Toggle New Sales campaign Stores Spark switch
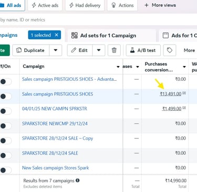Image resolution: width=197 pixels, height=192 pixels. pyautogui.click(x=6, y=170)
